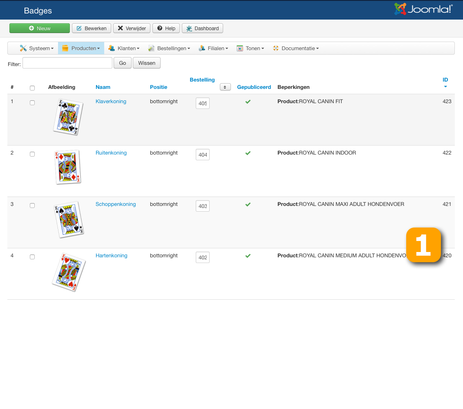Toggle published checkmark for Klaverkoning

(x=248, y=102)
